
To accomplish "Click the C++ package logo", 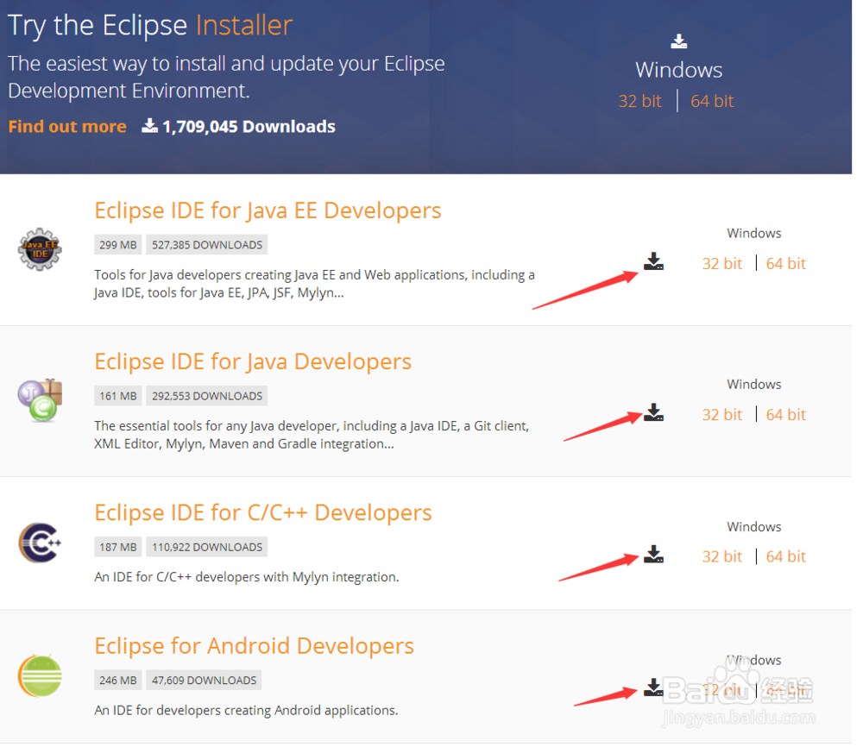I will [x=40, y=543].
